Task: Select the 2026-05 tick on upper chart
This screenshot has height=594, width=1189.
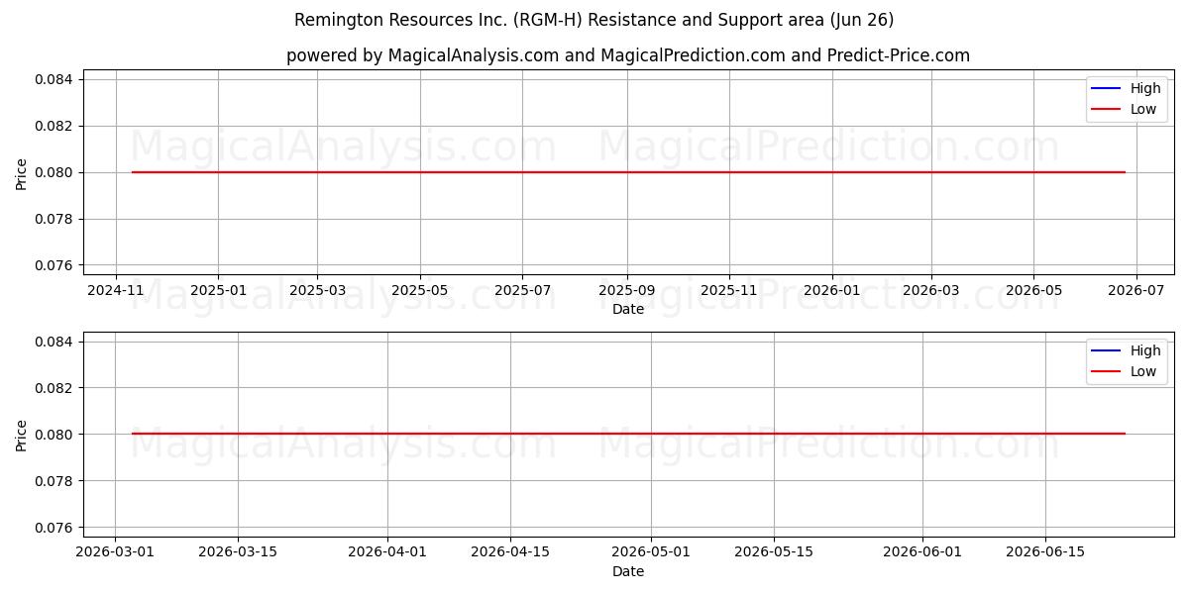Action: [1033, 292]
